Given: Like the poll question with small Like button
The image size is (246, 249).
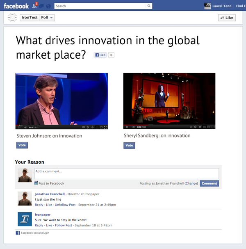Looking at the screenshot, I should click(100, 55).
